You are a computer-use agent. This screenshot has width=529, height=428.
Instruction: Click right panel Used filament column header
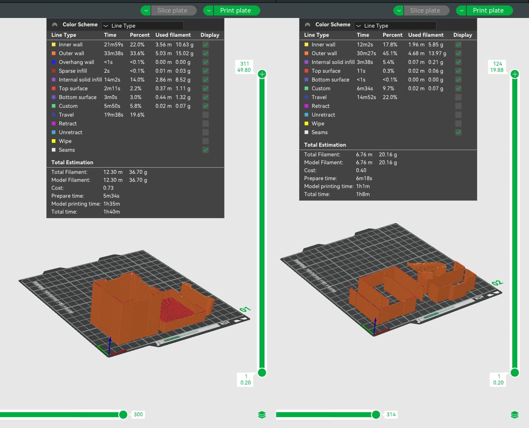tap(426, 35)
